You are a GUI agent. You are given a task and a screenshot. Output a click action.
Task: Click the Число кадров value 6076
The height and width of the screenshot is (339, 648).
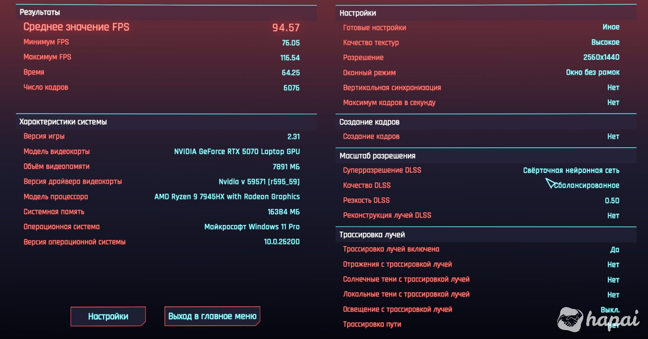click(x=291, y=88)
